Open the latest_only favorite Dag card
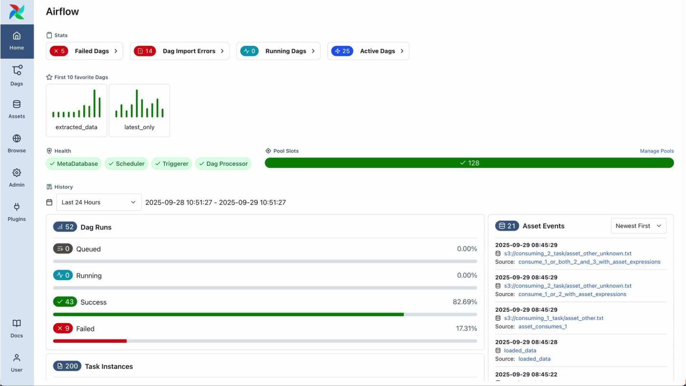This screenshot has width=686, height=386. [140, 111]
